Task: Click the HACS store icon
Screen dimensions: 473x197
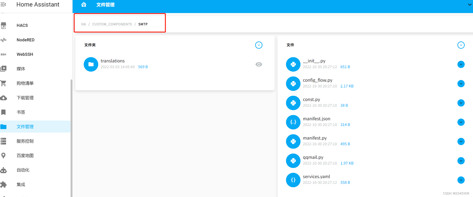Action: point(4,25)
